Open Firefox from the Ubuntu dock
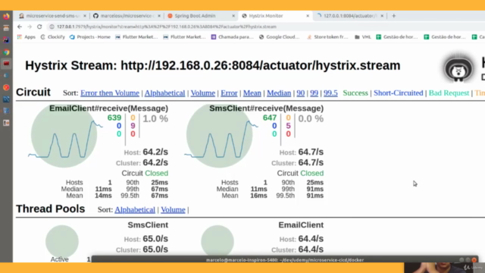485x273 pixels. (6, 16)
